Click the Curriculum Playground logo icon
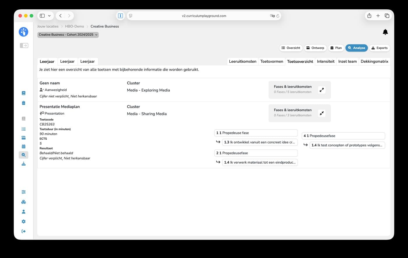Image resolution: width=408 pixels, height=258 pixels. point(23,32)
